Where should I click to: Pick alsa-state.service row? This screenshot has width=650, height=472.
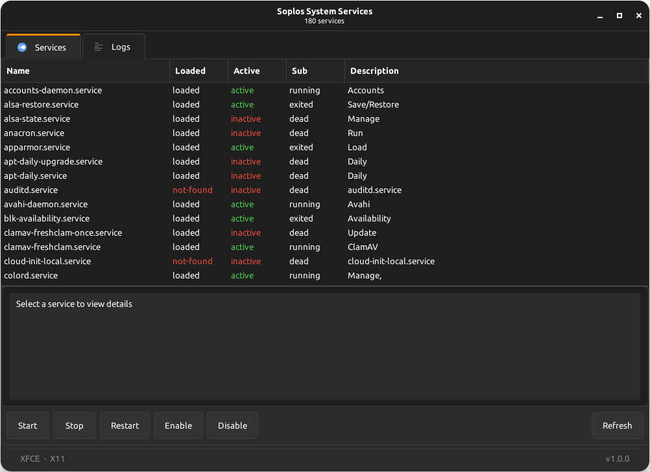pyautogui.click(x=324, y=118)
